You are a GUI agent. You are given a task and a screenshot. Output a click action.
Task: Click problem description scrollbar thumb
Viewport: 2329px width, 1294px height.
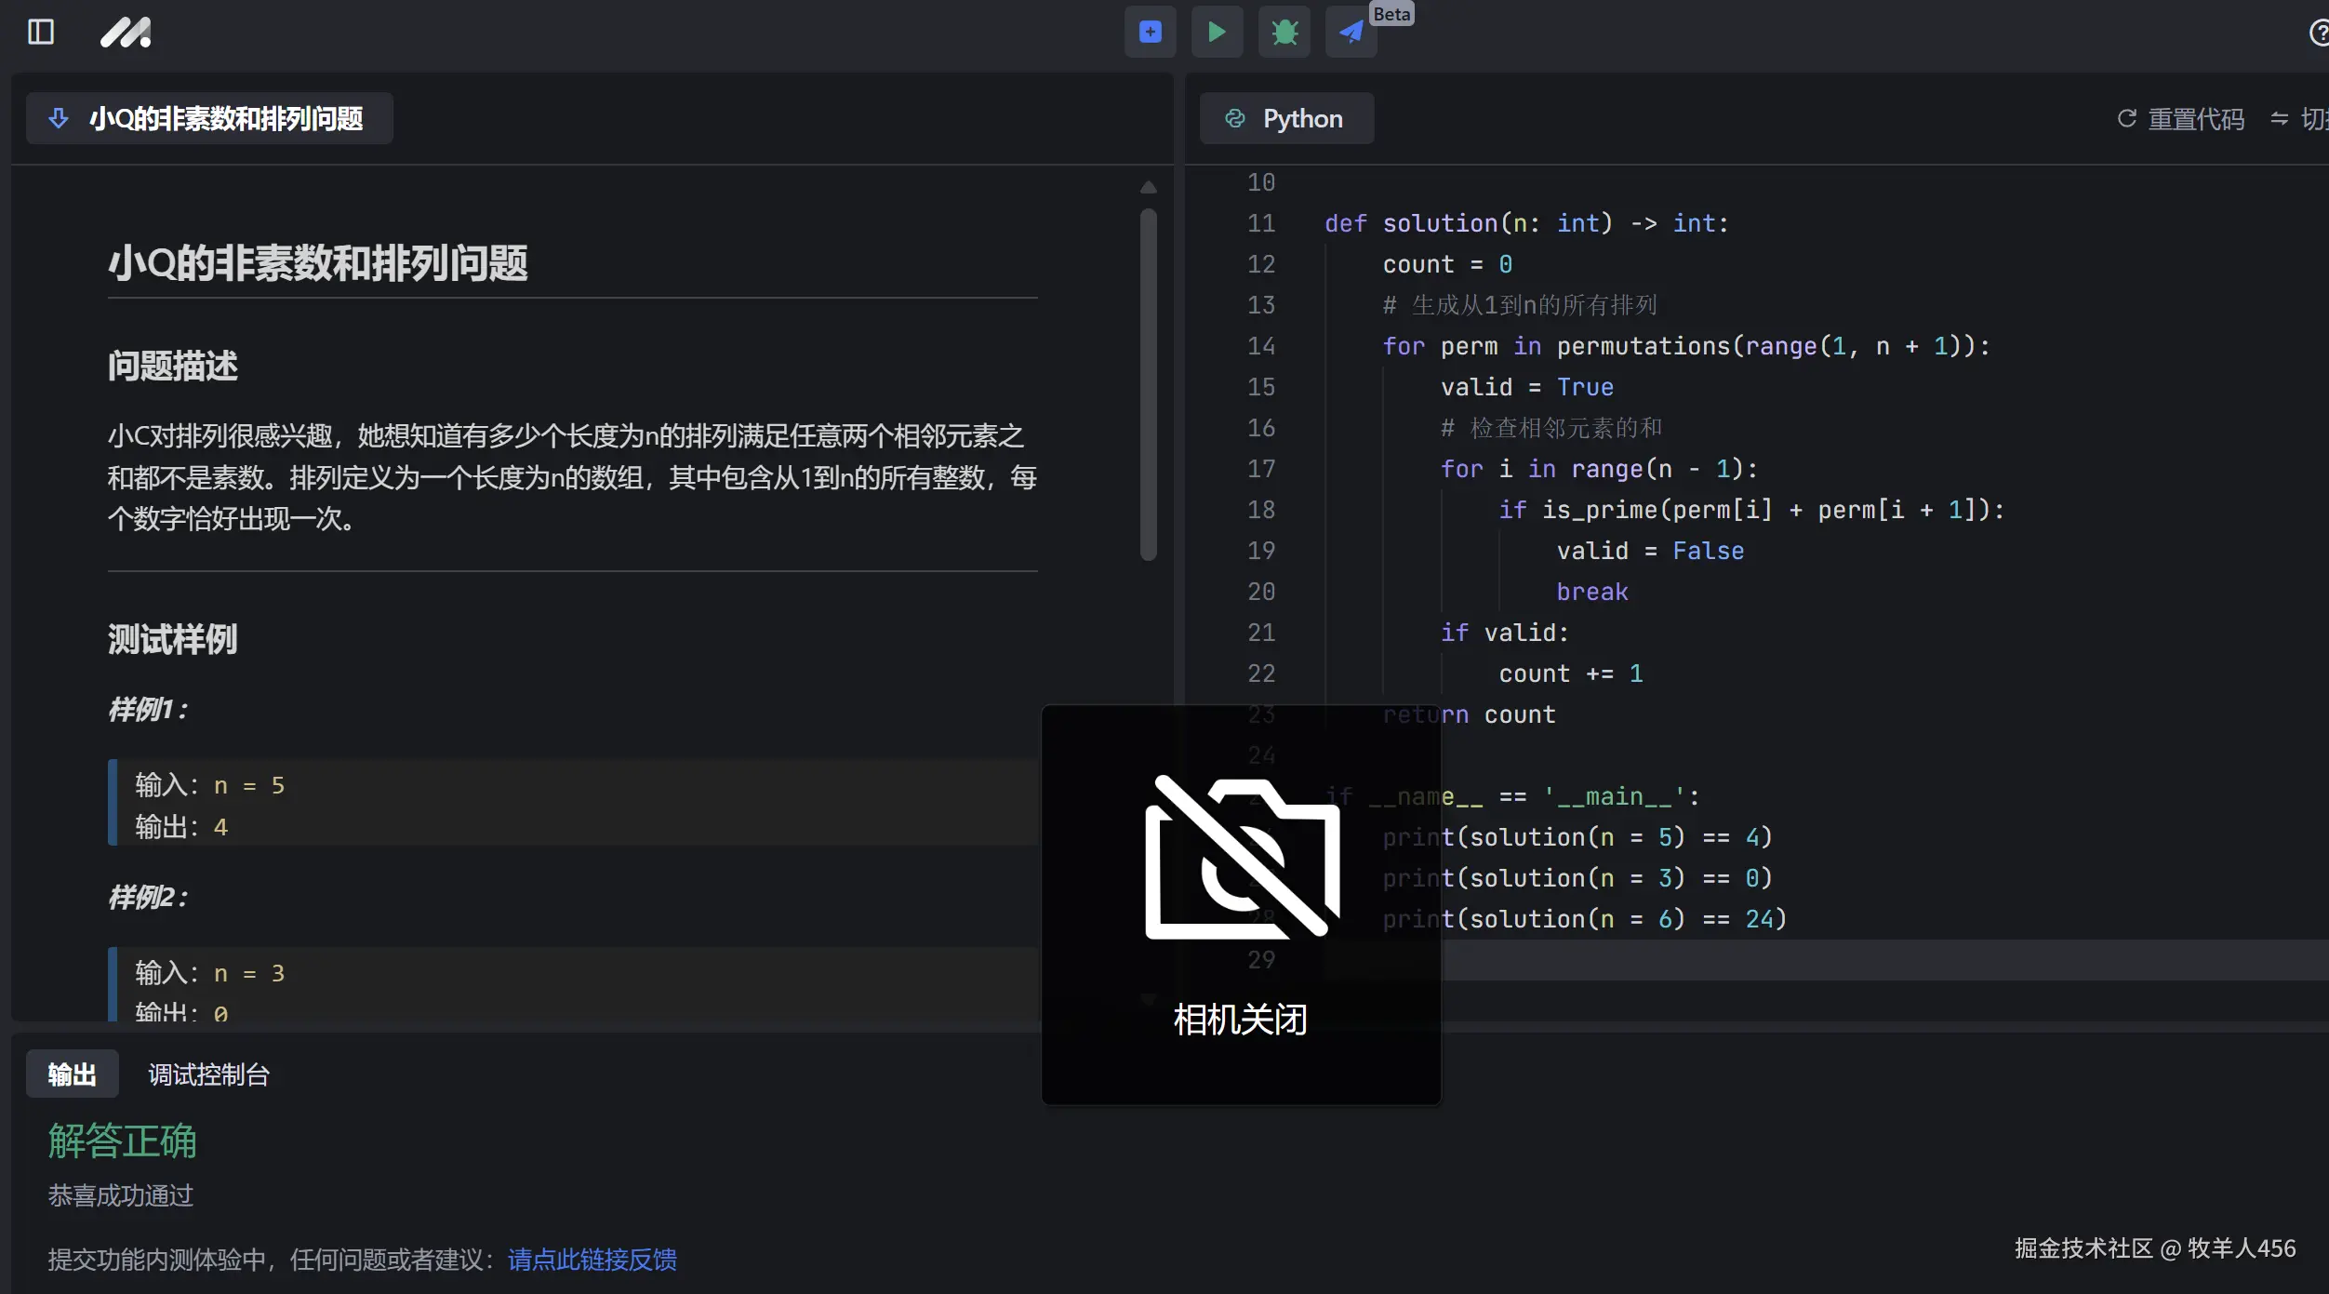click(x=1149, y=383)
